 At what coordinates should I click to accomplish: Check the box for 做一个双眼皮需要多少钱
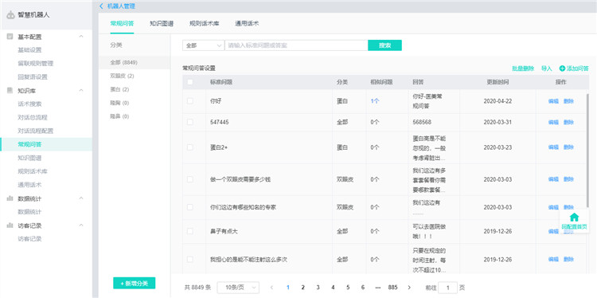[x=190, y=179]
